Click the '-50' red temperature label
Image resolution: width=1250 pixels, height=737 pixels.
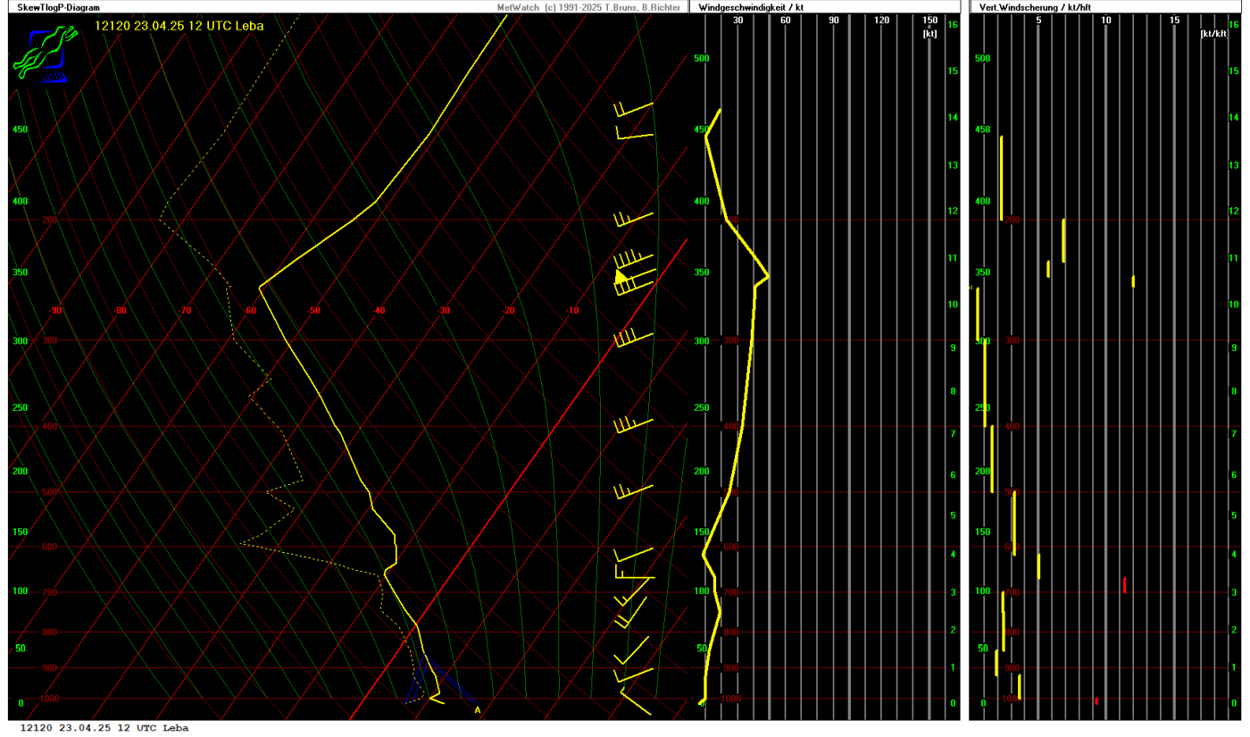[x=314, y=311]
